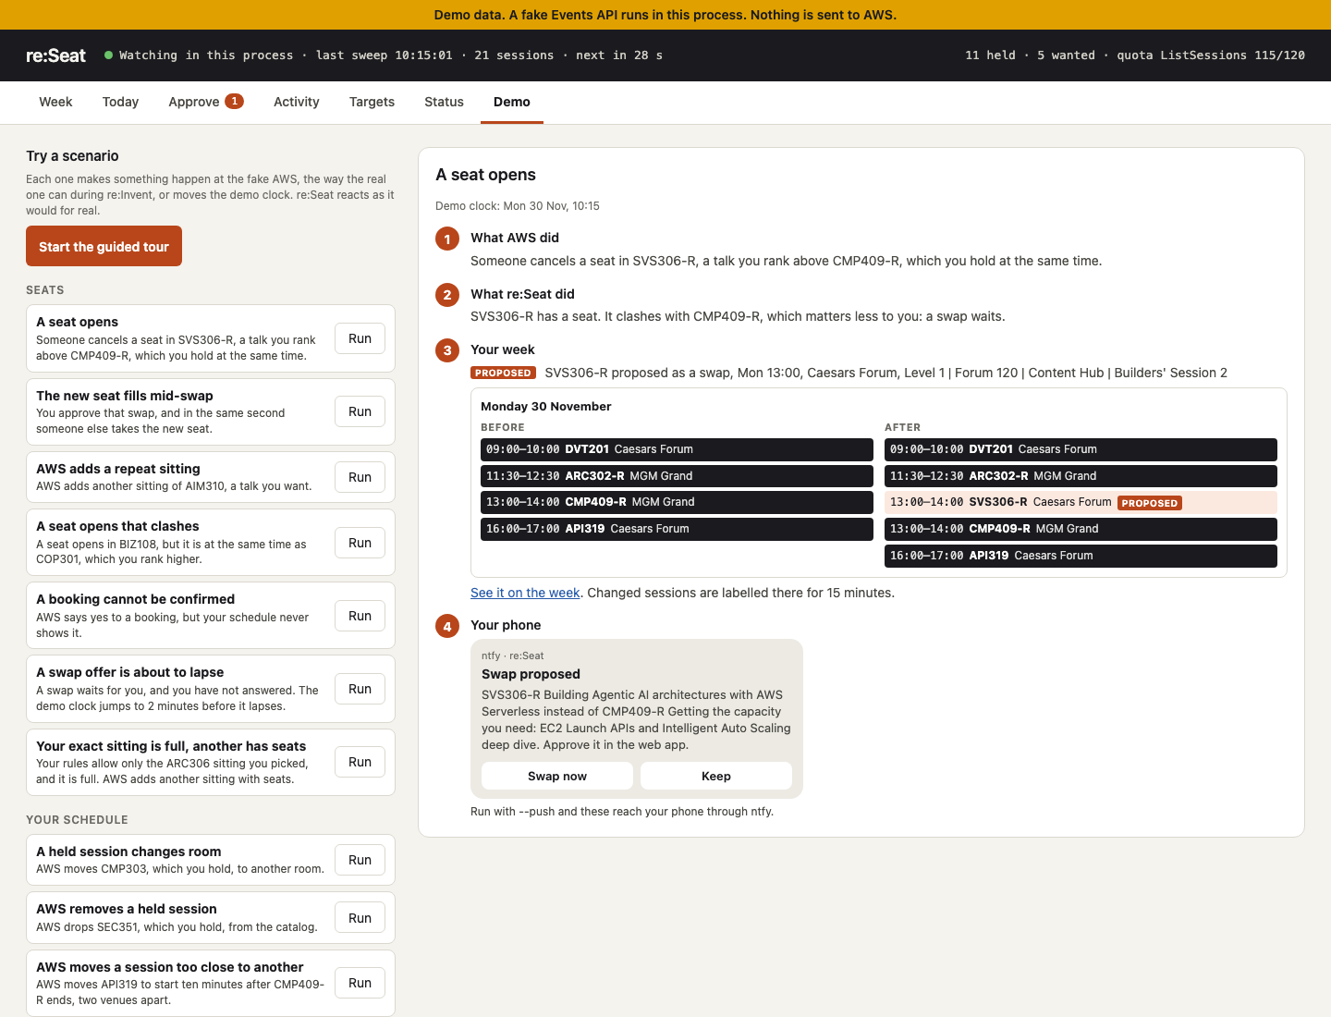Run 'AWS adds a repeat sitting' scenario
The height and width of the screenshot is (1017, 1331).
tap(360, 477)
